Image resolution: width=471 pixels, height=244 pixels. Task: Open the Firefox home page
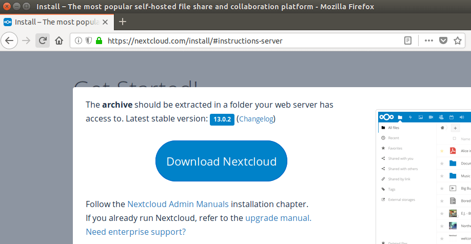tap(59, 40)
